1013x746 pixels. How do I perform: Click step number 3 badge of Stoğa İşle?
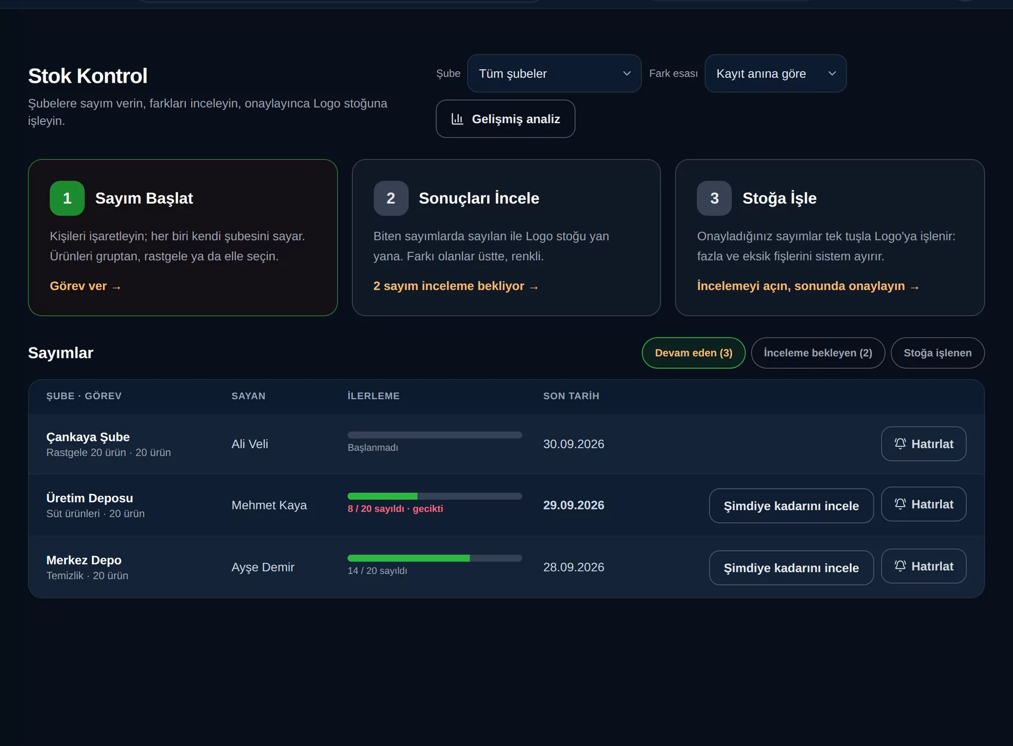[x=714, y=198]
